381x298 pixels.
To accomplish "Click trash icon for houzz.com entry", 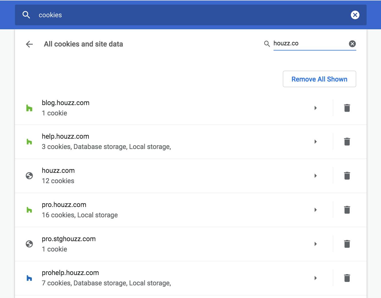I will coord(347,176).
